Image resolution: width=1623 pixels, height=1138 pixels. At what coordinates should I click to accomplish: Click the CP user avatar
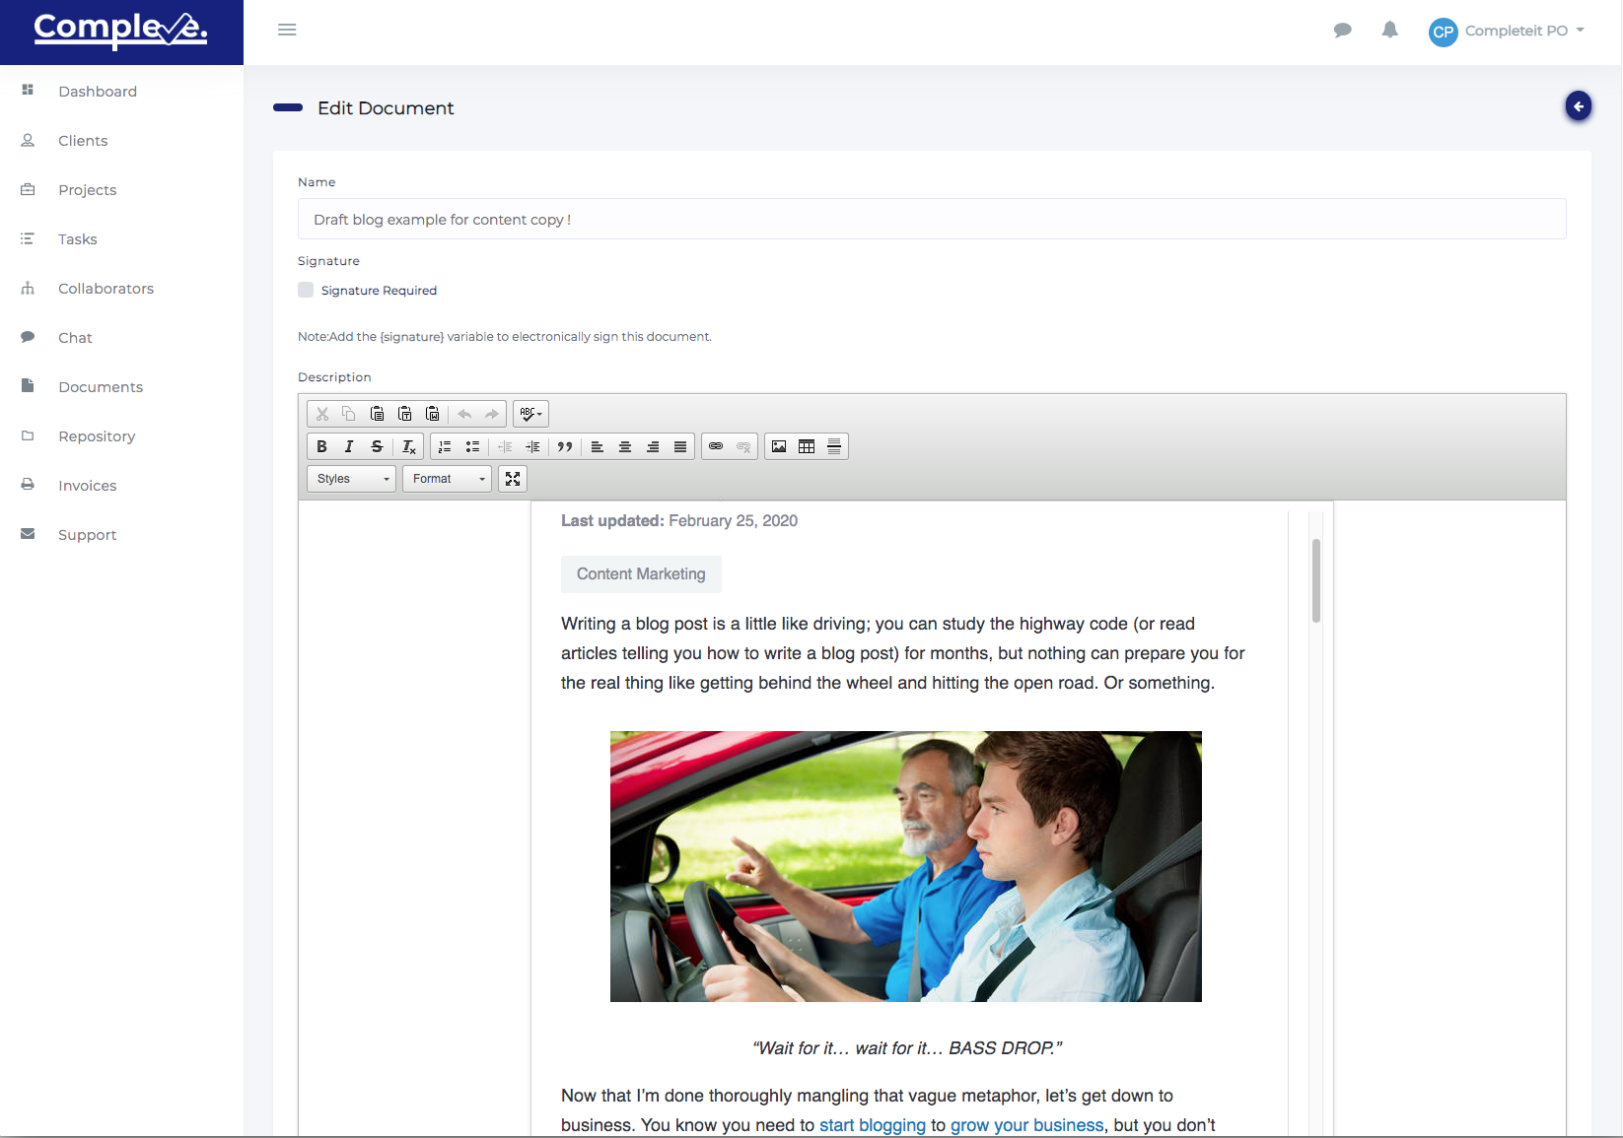[1444, 32]
